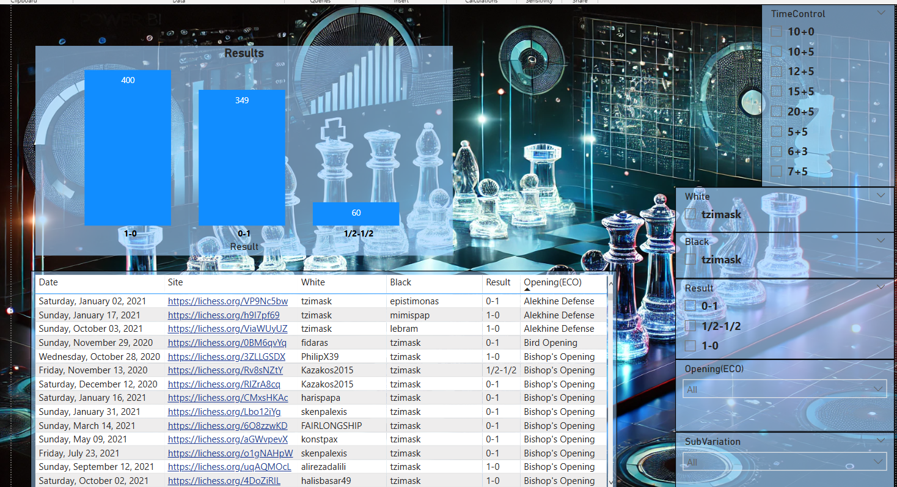Check 0-1 in the Result slicer
This screenshot has width=897, height=487.
(690, 306)
